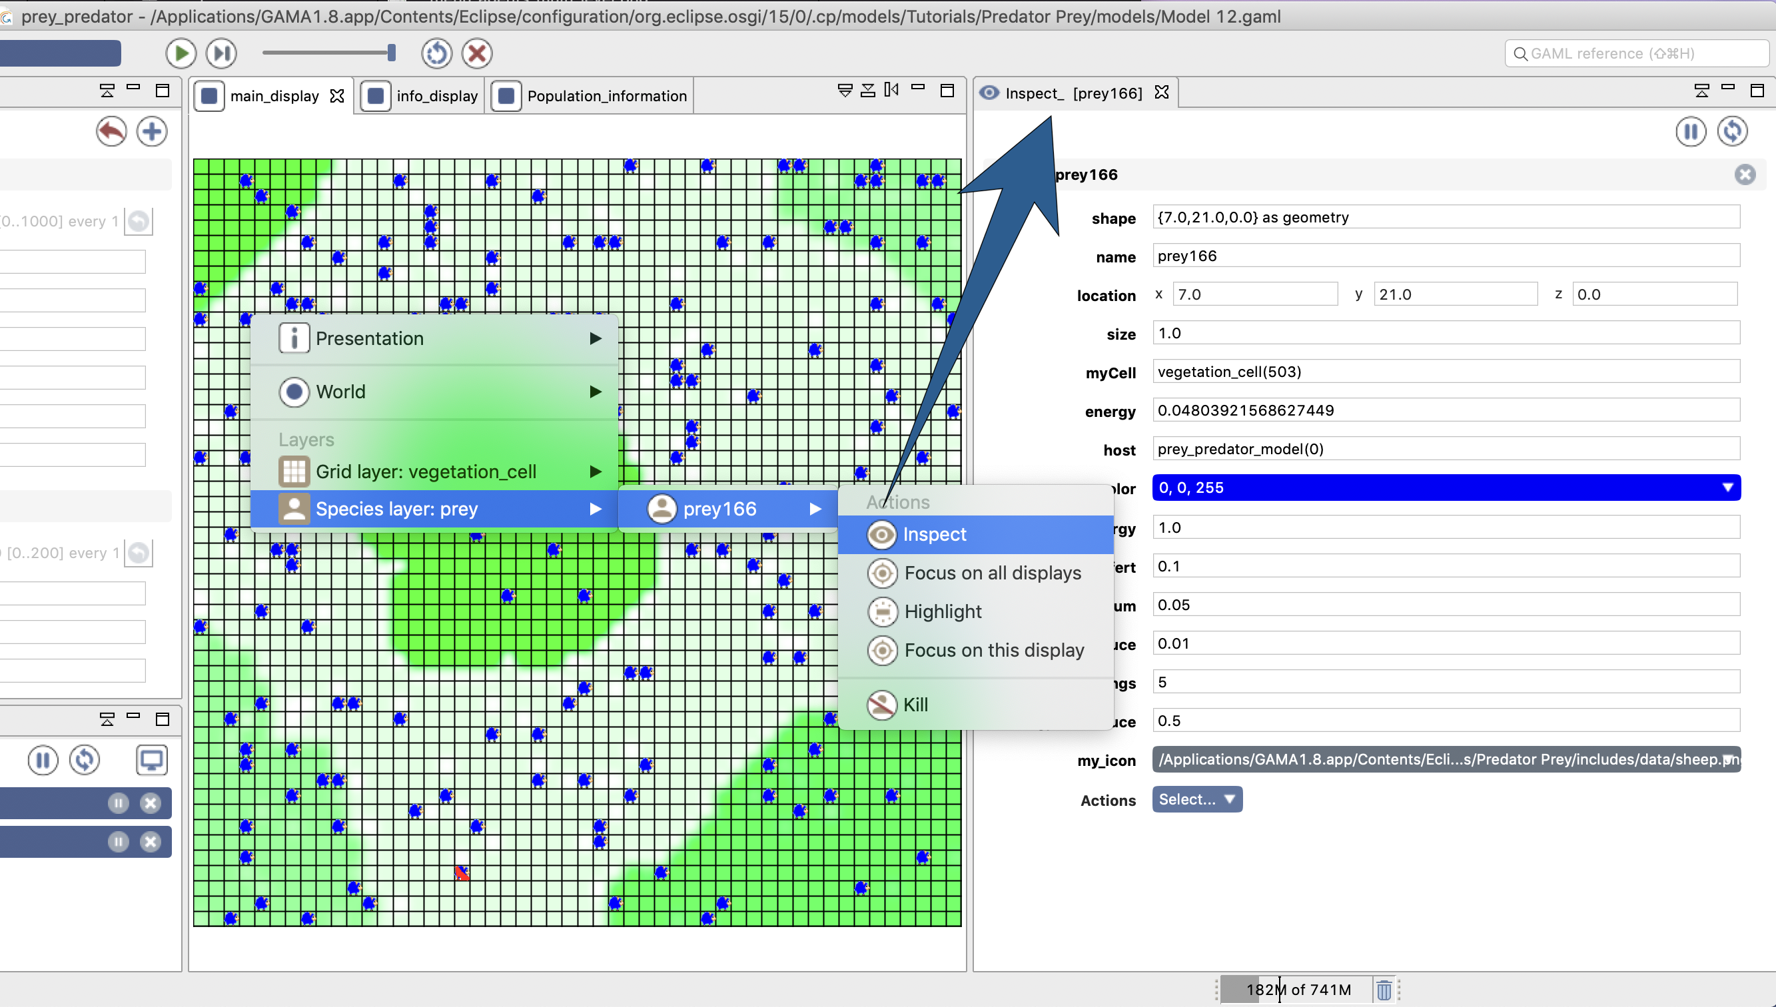Edit the location y value 21.0

[x=1455, y=294]
